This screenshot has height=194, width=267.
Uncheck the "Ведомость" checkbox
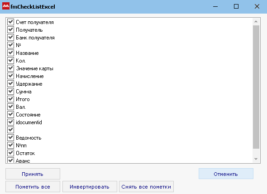coord(10,137)
